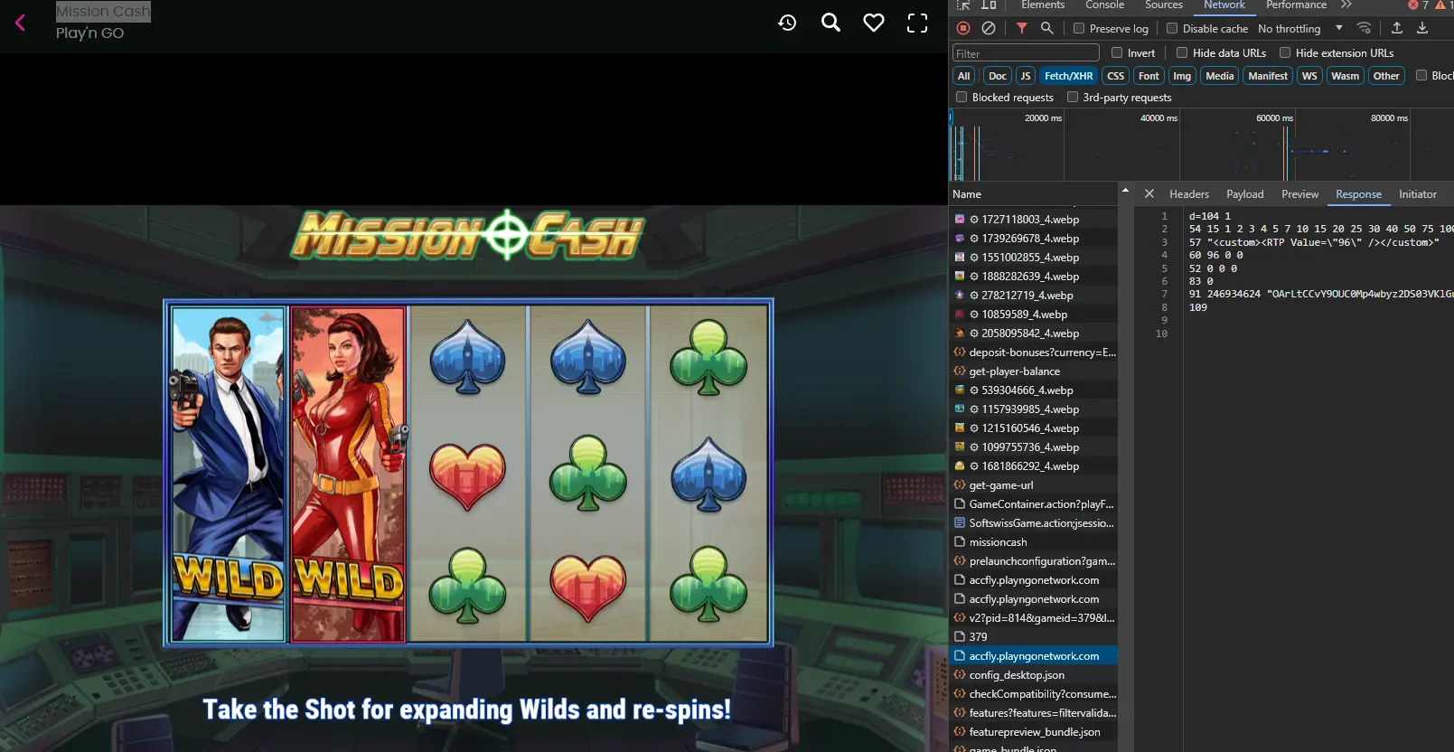Filter requests by Font type

click(x=1149, y=76)
